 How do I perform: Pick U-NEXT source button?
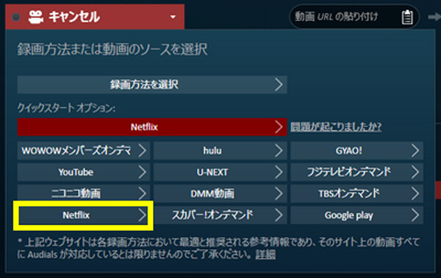click(220, 172)
